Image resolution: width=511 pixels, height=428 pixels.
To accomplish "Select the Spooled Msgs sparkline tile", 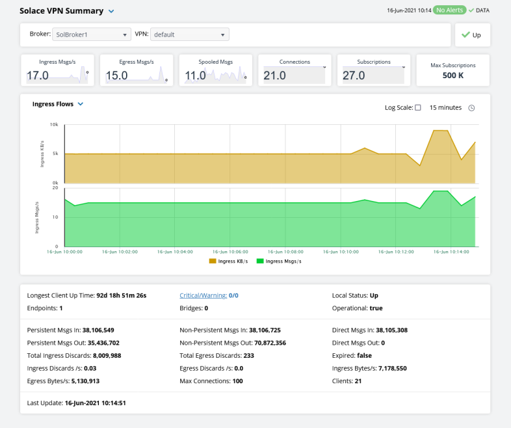I will click(x=215, y=70).
